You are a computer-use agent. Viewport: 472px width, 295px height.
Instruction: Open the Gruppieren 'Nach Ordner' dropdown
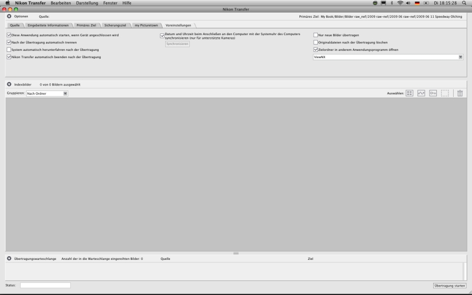click(47, 93)
